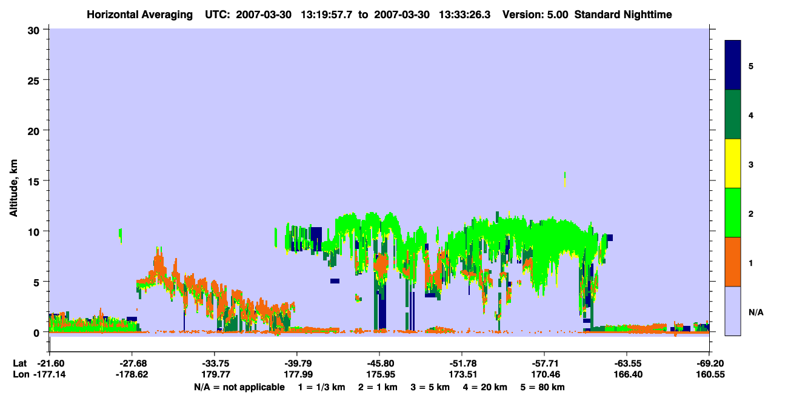
Task: Click latitude value -21.60
Action: click(x=50, y=363)
